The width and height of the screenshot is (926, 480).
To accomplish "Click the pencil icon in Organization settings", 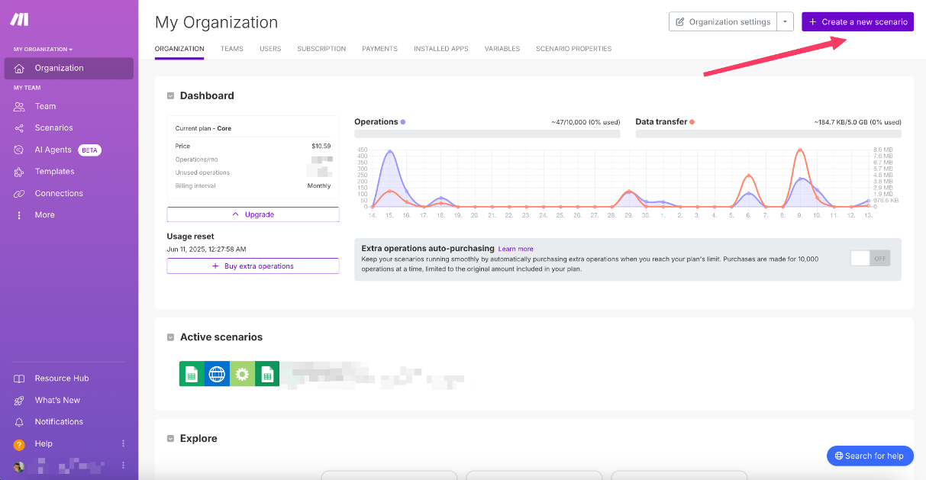I will pos(680,21).
